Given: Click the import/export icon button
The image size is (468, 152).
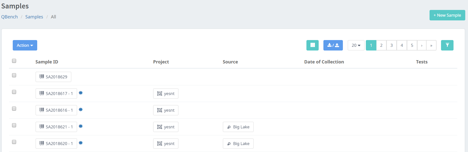Looking at the screenshot, I should pyautogui.click(x=333, y=45).
